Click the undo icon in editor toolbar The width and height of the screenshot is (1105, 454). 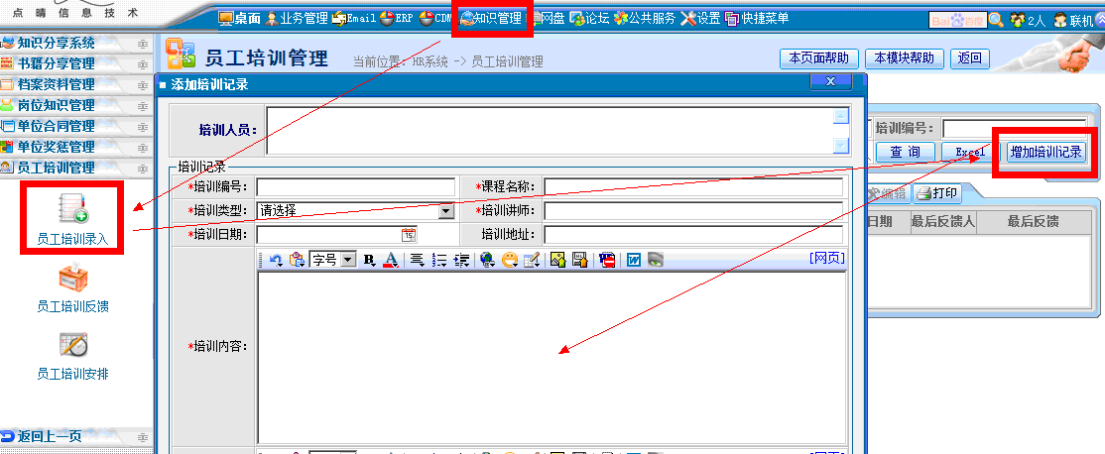[276, 260]
